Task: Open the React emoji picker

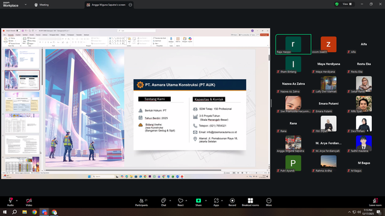Action: point(180,202)
